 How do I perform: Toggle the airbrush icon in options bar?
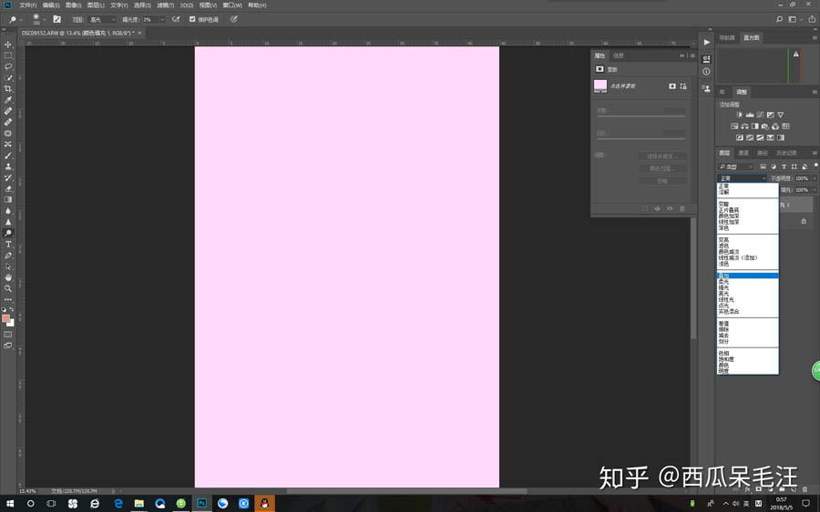point(176,19)
